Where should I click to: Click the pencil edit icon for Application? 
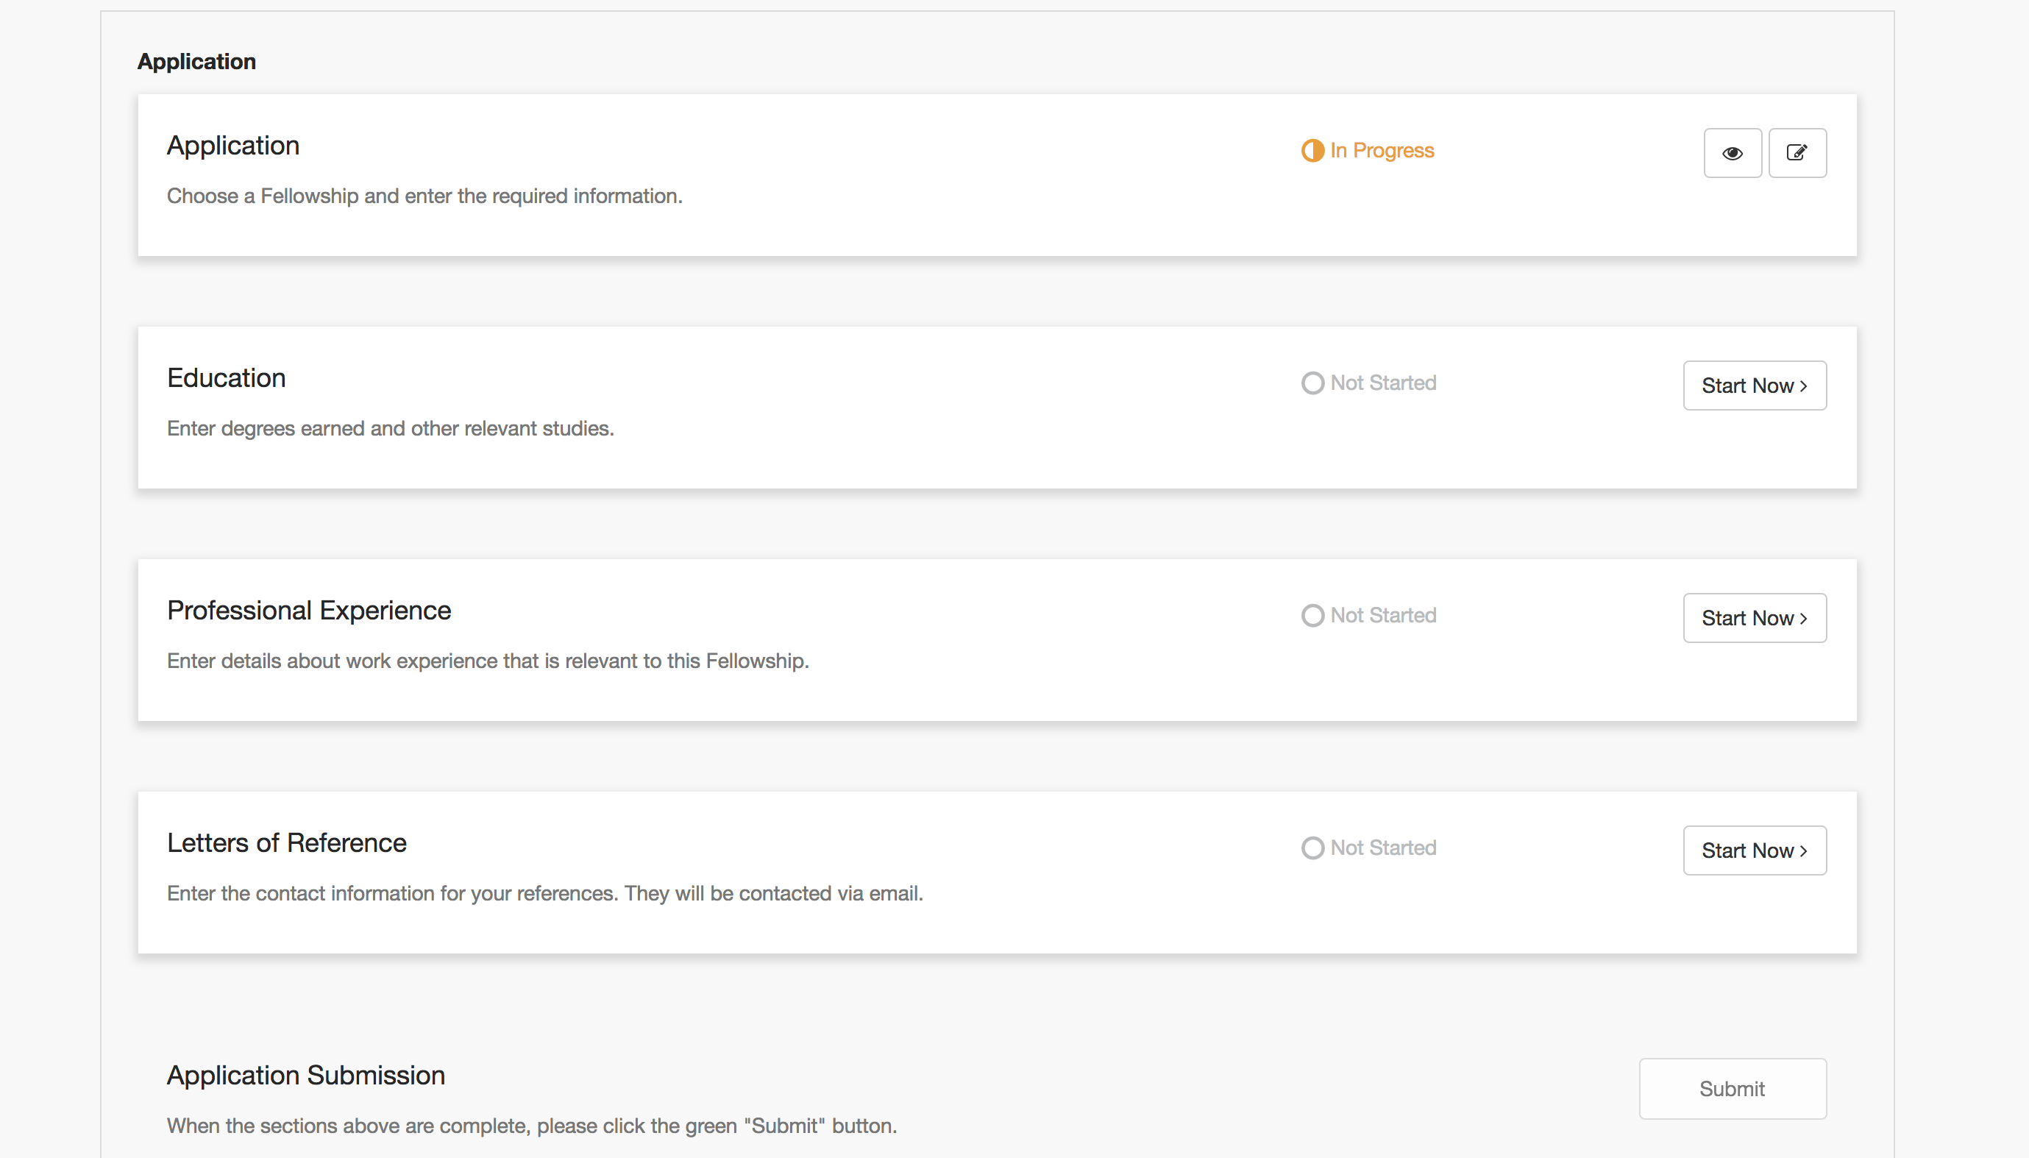1797,153
